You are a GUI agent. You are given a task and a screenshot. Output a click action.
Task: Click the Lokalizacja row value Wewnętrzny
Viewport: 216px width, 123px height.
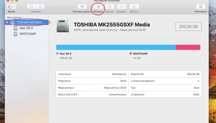[x=119, y=74]
